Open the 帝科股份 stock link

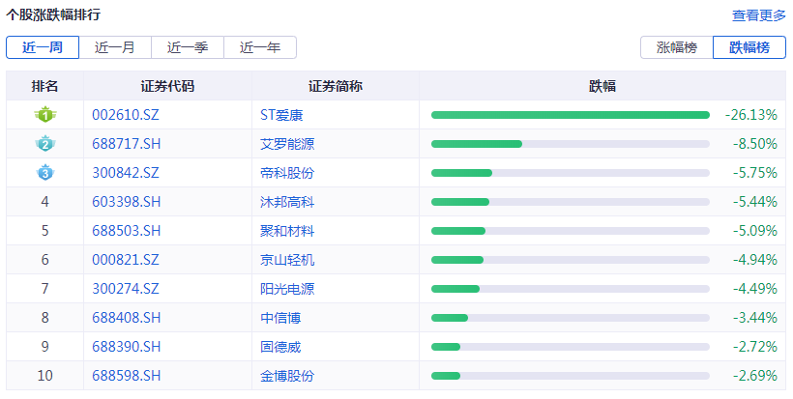pos(287,173)
